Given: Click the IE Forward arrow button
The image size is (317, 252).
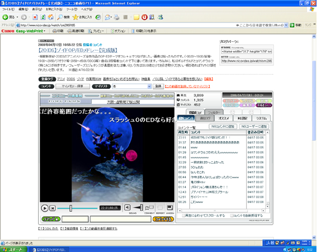Looking at the screenshot, I should [24, 17].
